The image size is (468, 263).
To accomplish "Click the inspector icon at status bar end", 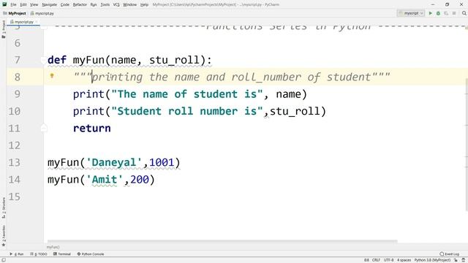I will tap(464, 260).
